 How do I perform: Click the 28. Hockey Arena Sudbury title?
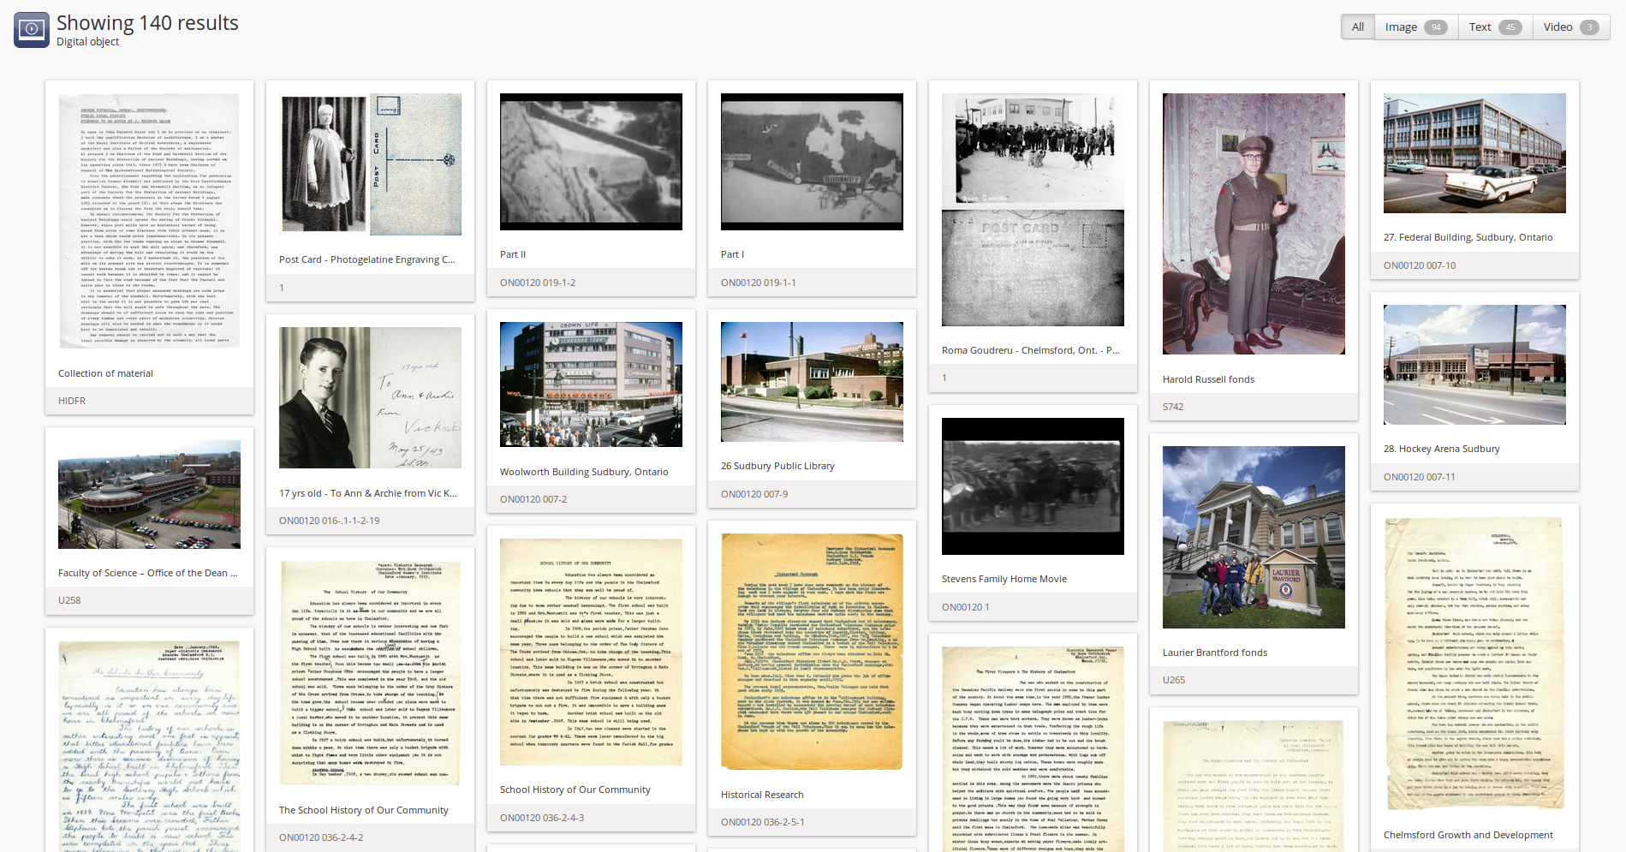pyautogui.click(x=1441, y=449)
